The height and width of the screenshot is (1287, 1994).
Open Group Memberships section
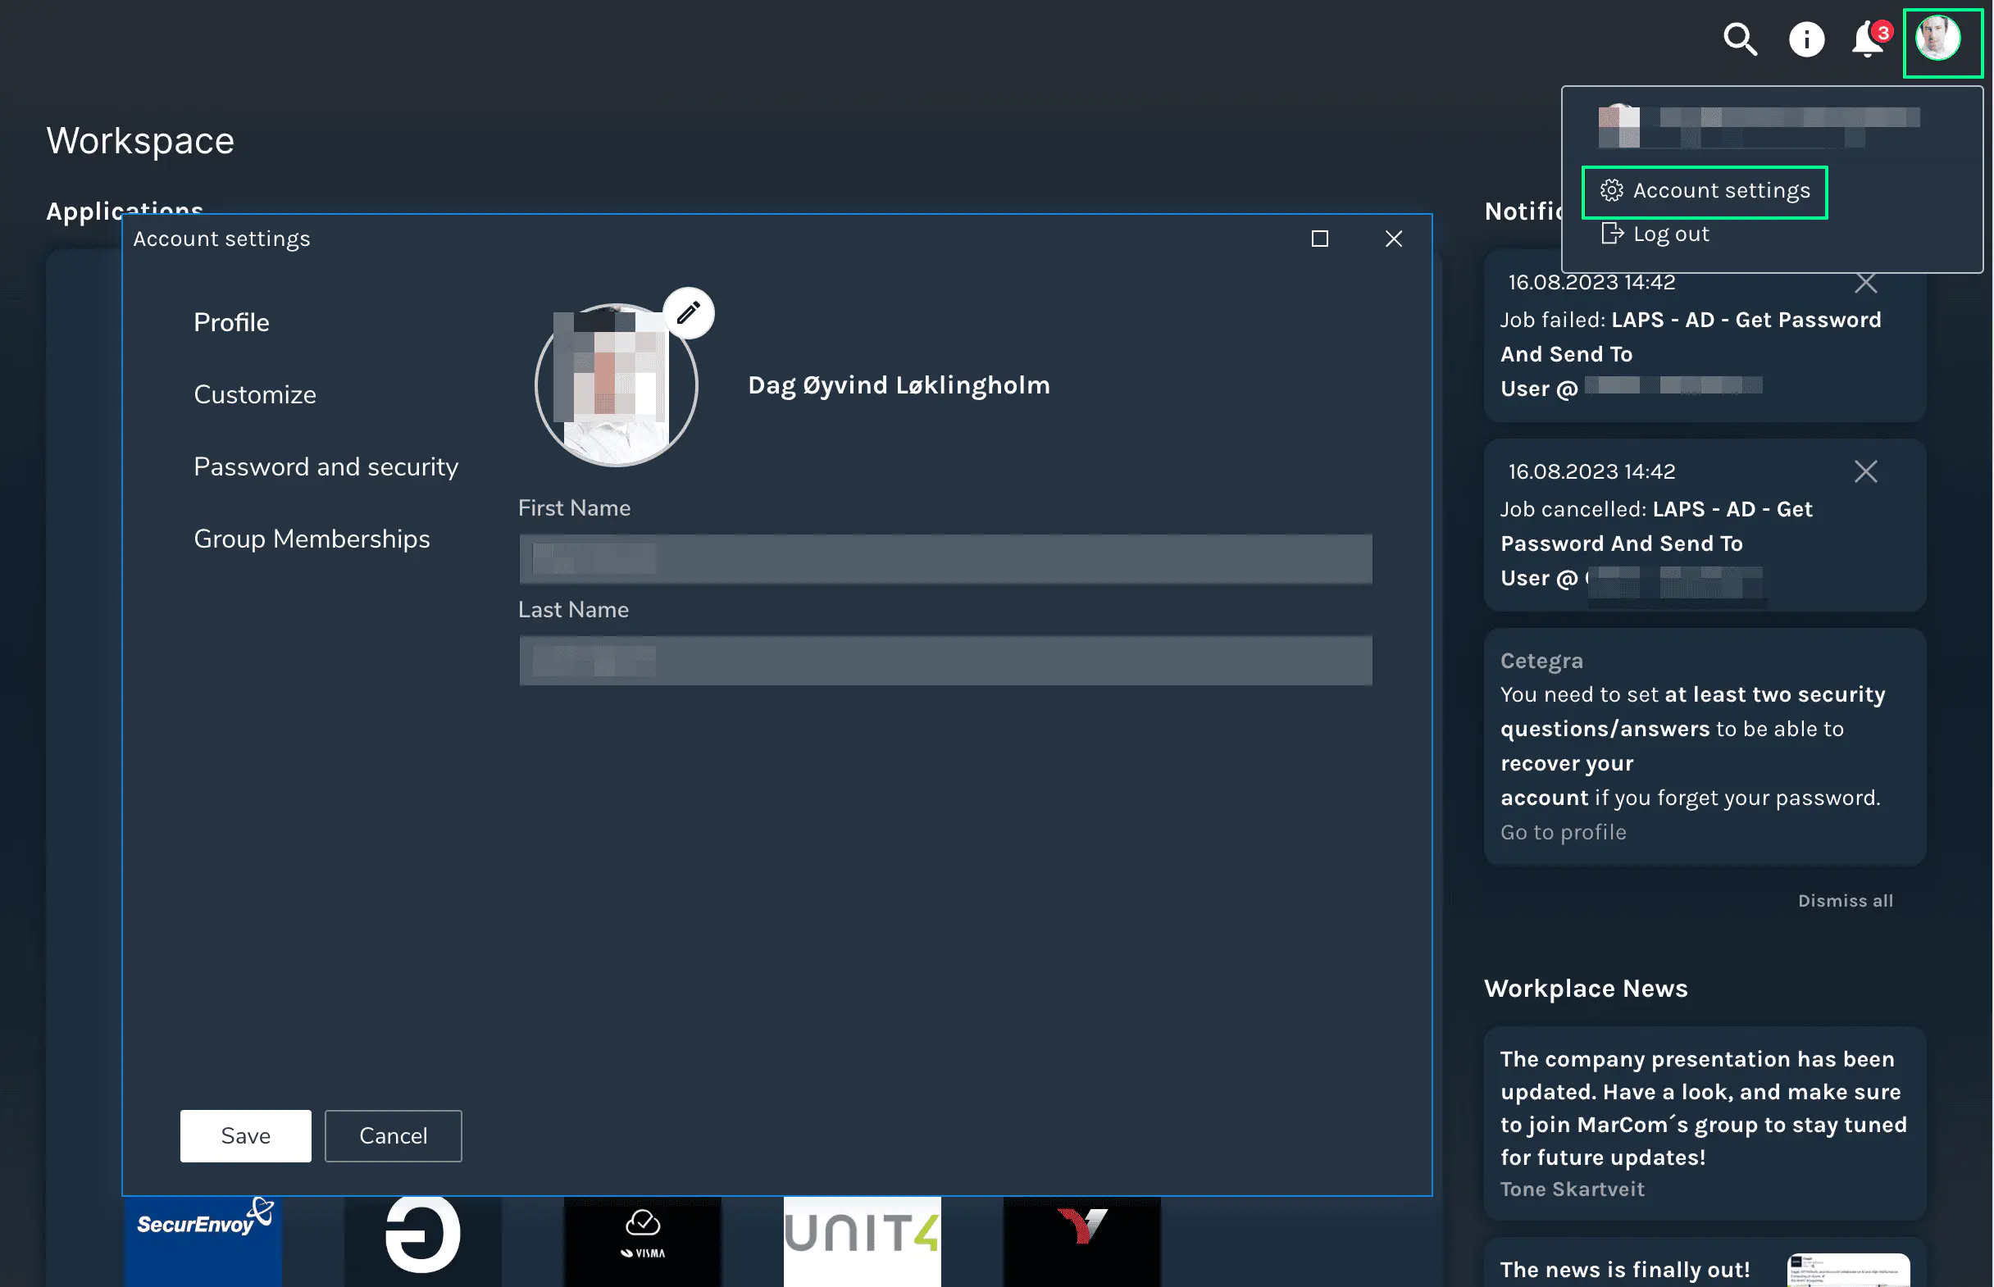click(312, 539)
